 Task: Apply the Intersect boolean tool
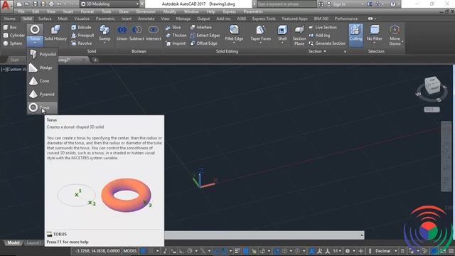point(154,33)
